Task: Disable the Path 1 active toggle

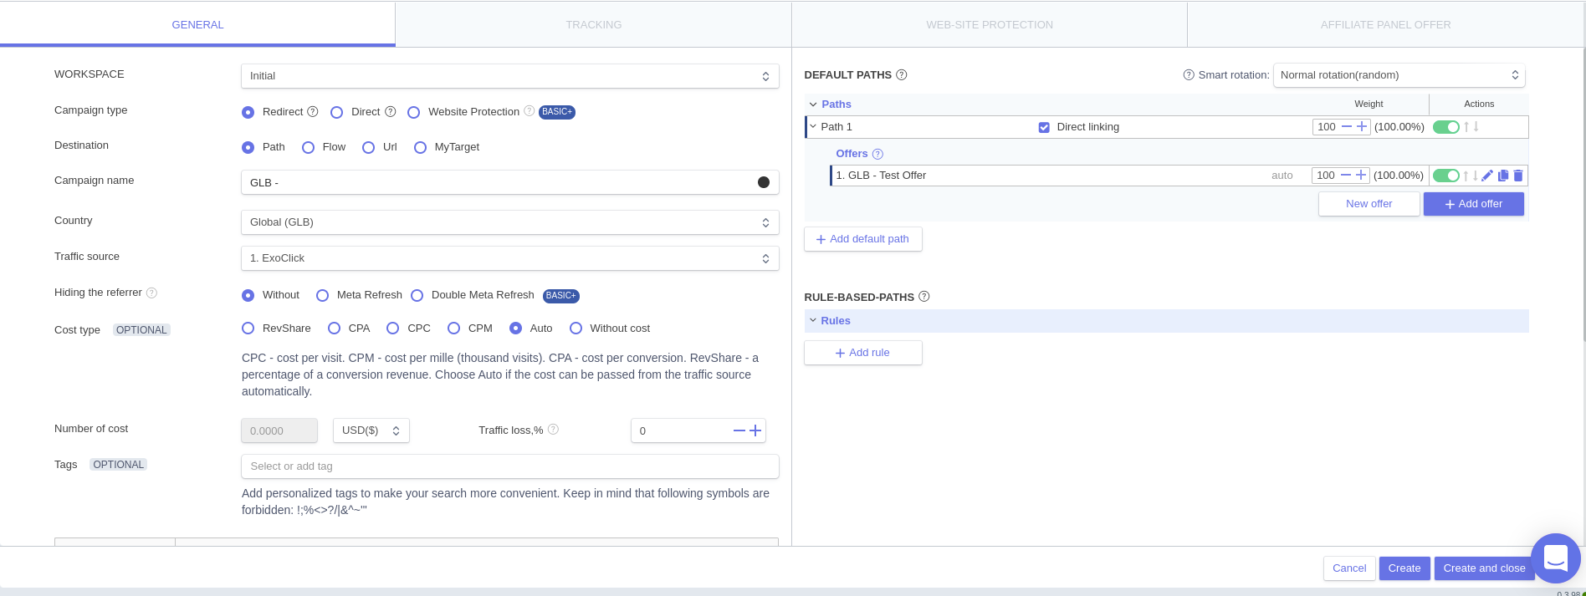Action: click(1445, 127)
